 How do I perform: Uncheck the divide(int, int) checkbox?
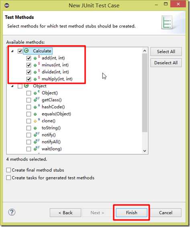pyautogui.click(x=29, y=72)
